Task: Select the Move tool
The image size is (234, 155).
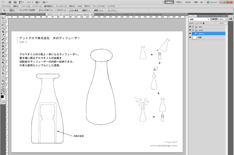Action: pos(3,18)
